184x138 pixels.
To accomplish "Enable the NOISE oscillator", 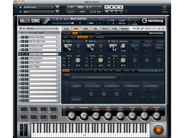I will 156,41.
